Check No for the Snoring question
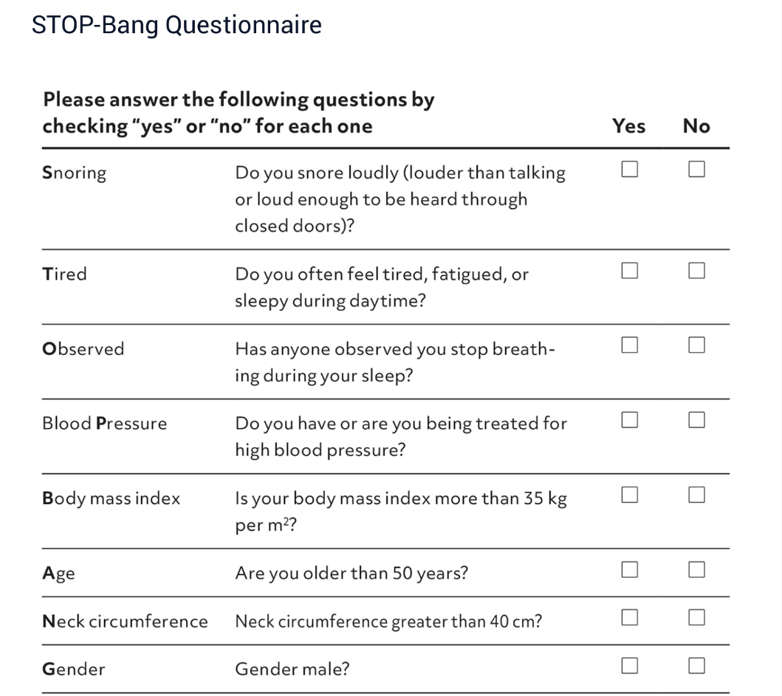The width and height of the screenshot is (782, 696). [x=696, y=169]
